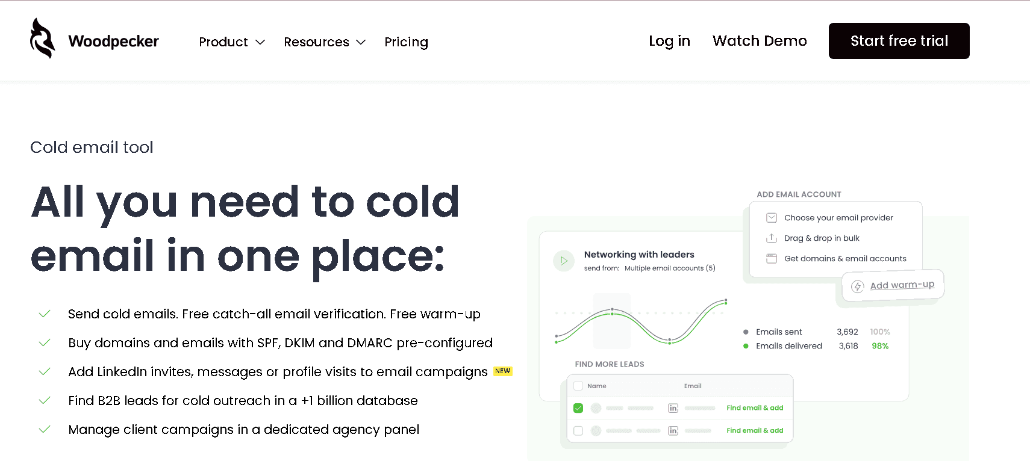The width and height of the screenshot is (1030, 461).
Task: Click the Start free trial button
Action: [x=899, y=41]
